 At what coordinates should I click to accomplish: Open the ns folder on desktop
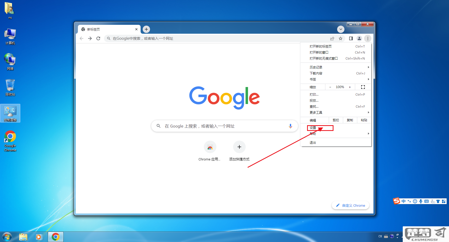point(10,10)
